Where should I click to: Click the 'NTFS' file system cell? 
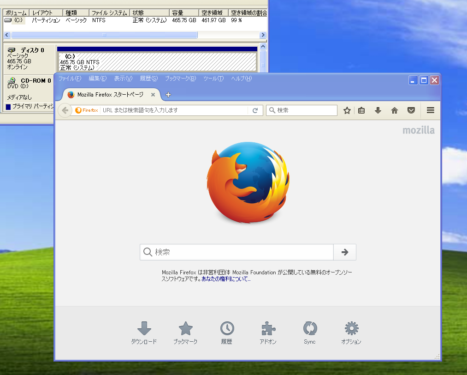click(99, 20)
